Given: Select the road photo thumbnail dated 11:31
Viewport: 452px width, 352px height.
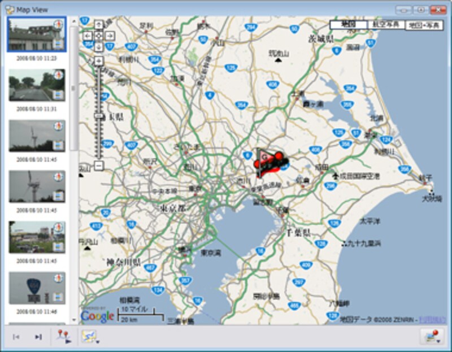Looking at the screenshot, I should click(37, 85).
